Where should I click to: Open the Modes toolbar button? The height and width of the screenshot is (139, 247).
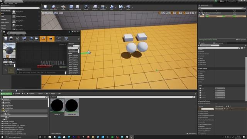coord(63,7)
